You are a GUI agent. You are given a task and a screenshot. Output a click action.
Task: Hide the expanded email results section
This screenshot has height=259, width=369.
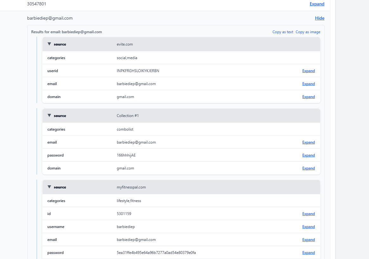320,18
